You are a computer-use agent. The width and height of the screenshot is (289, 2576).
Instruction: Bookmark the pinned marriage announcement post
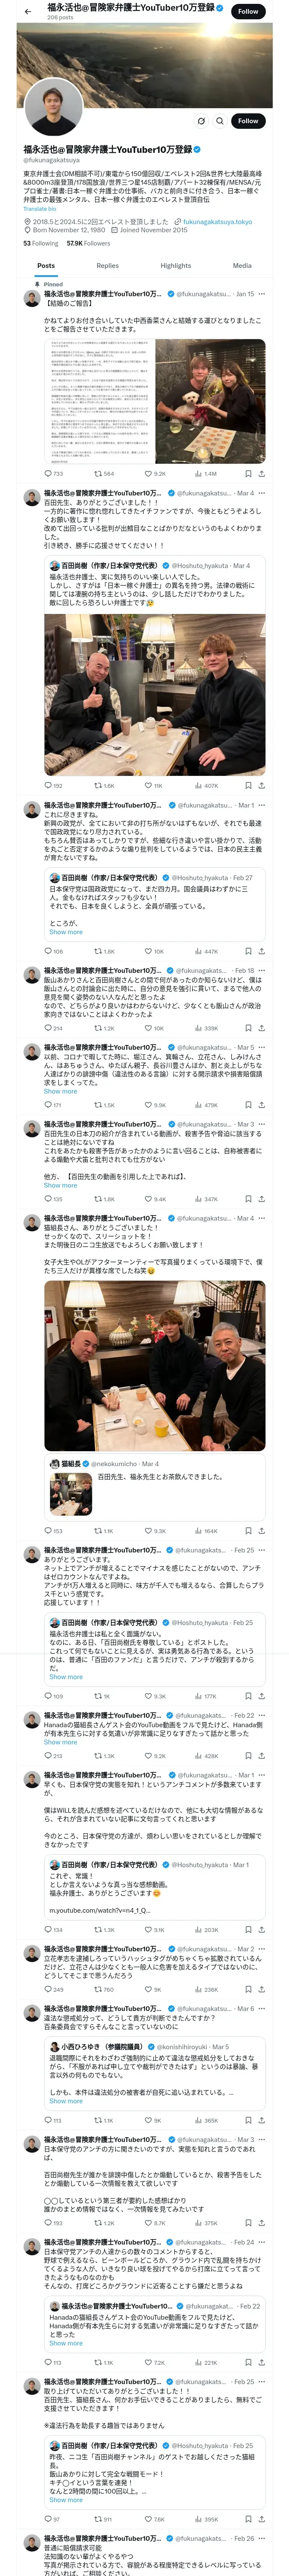pyautogui.click(x=248, y=474)
